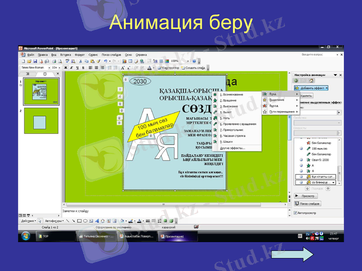Choose the Шашки effect from the menu
This screenshot has height=271, width=362.
[x=232, y=141]
